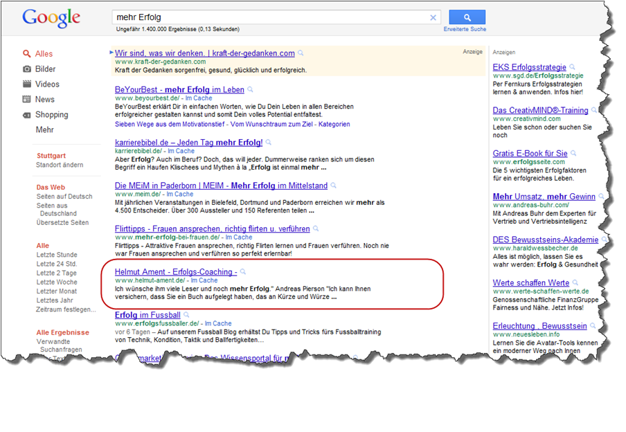
Task: Open preview magnifier beside MEiM in Paderborn result
Action: 333,186
